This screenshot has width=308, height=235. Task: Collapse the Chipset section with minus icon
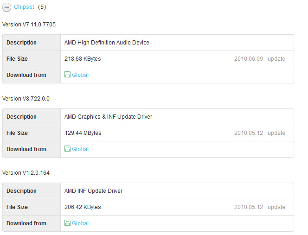tap(6, 7)
